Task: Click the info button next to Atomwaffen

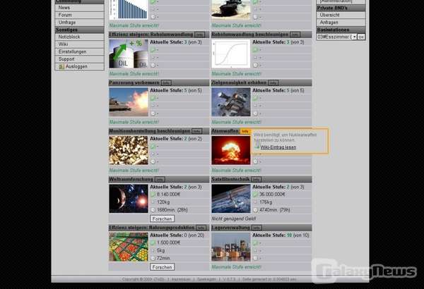Action: tap(245, 131)
